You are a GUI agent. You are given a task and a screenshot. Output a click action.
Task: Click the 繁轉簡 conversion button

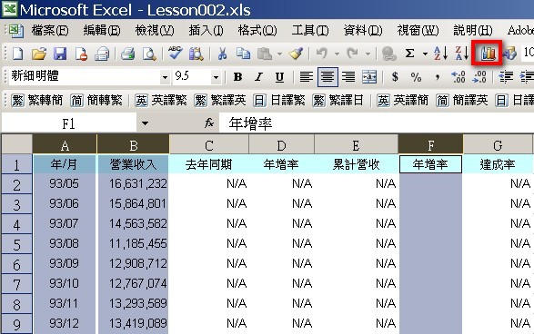click(x=37, y=100)
